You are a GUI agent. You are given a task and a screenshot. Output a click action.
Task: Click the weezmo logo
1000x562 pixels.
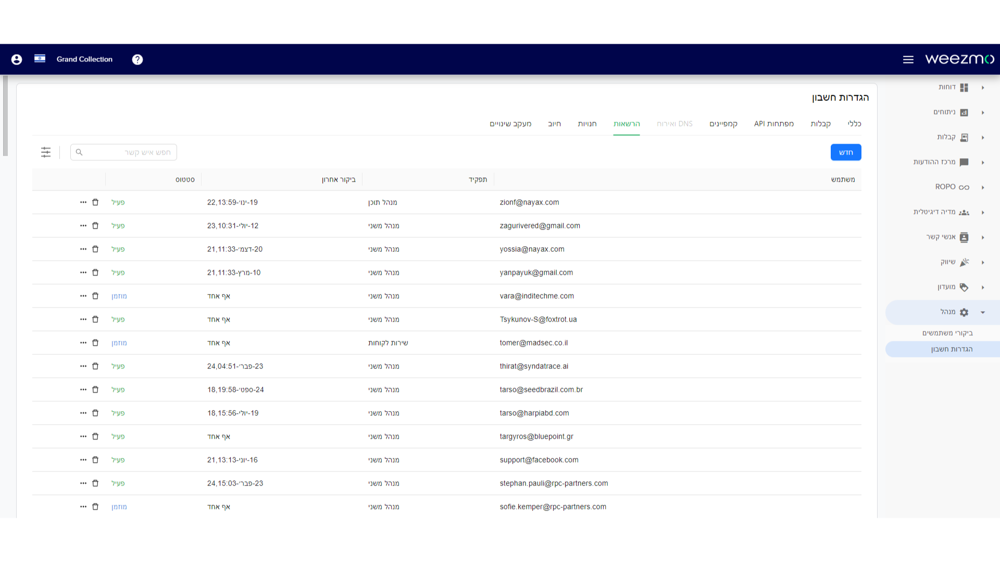click(959, 59)
